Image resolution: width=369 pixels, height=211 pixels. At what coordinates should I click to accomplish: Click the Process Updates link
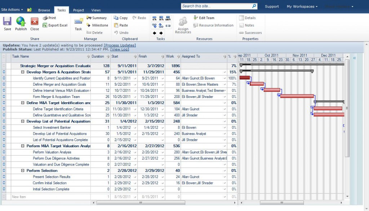tap(120, 45)
